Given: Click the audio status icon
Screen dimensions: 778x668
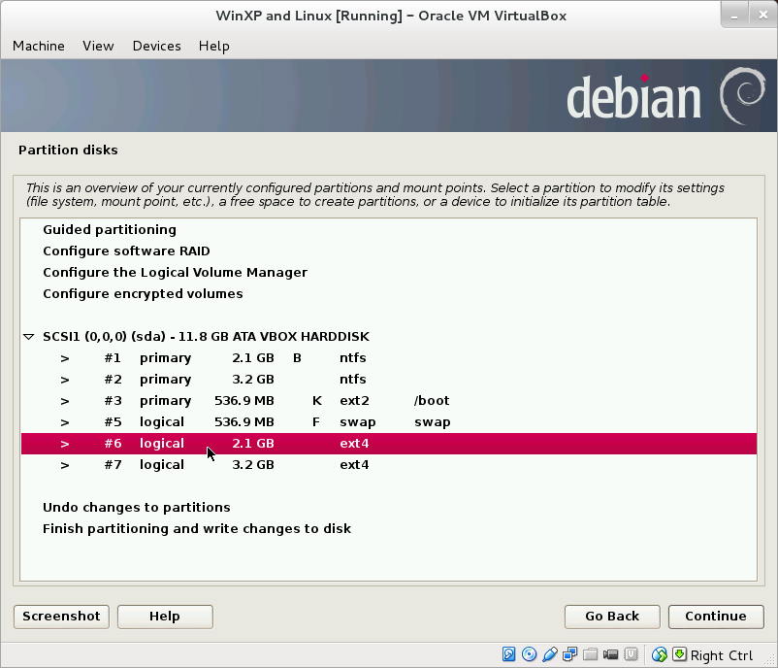Looking at the screenshot, I should [x=631, y=654].
